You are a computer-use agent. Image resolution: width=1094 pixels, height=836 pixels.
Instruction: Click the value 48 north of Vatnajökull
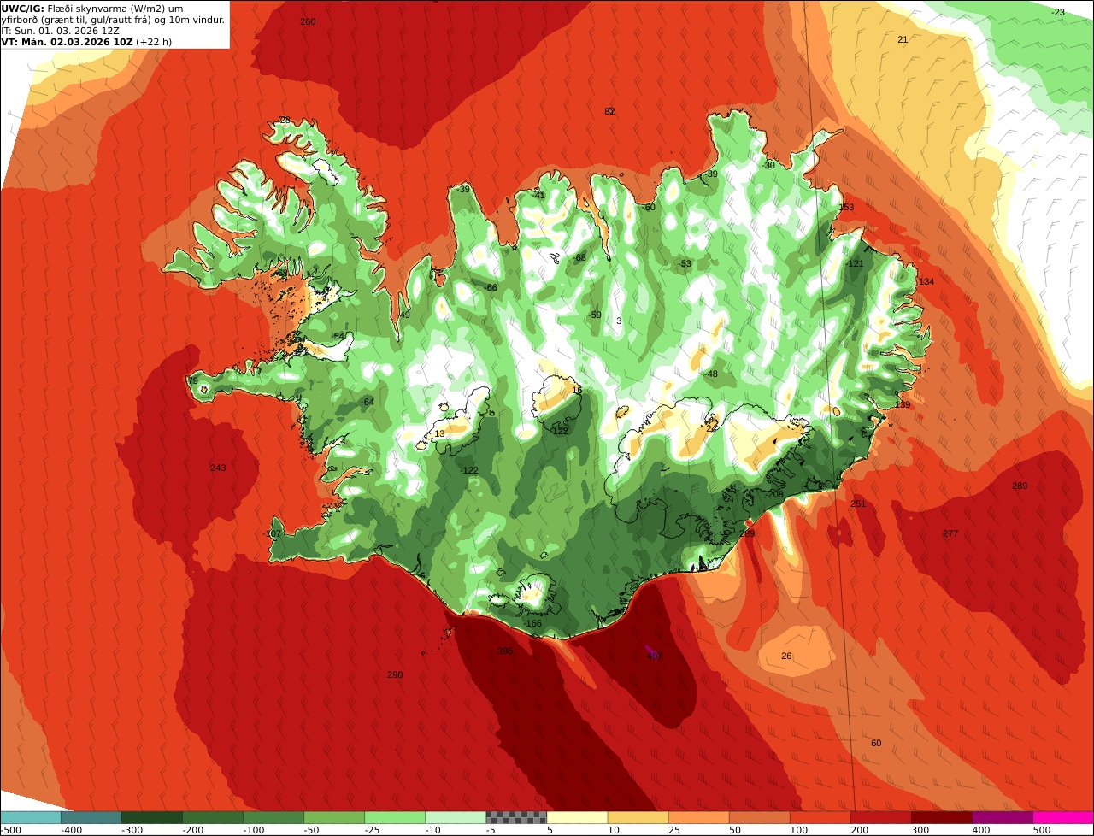(712, 374)
